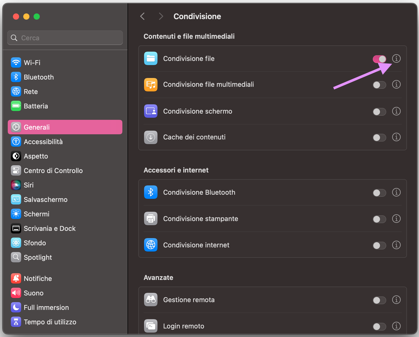Open Centro di Controllo settings

click(x=16, y=170)
